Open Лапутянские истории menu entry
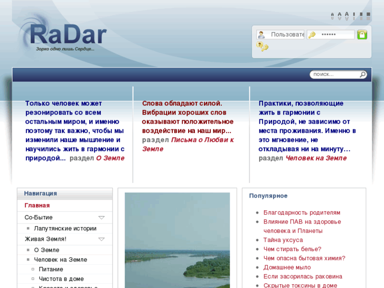384x288 pixels. click(65, 228)
